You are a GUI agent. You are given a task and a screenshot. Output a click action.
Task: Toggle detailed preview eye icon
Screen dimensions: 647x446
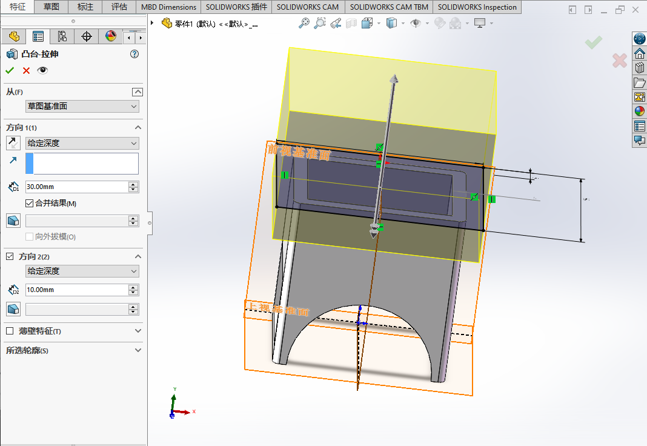coord(42,71)
